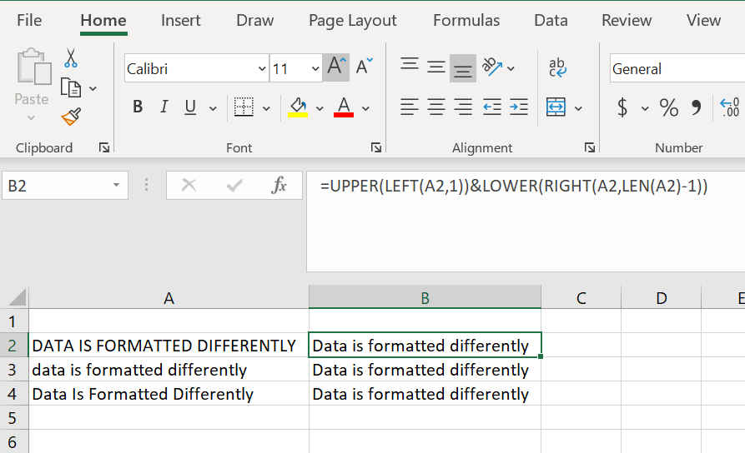This screenshot has width=745, height=453.
Task: Click the Increase Font Size icon
Action: click(x=335, y=67)
